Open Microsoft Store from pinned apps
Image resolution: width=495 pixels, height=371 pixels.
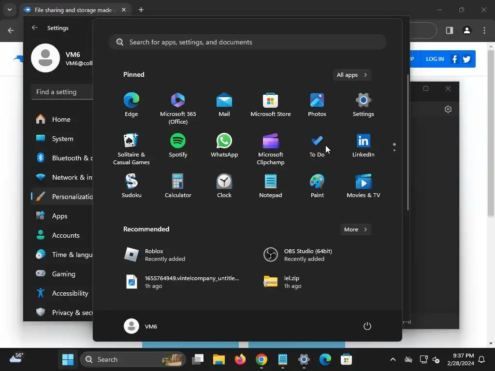(x=271, y=105)
